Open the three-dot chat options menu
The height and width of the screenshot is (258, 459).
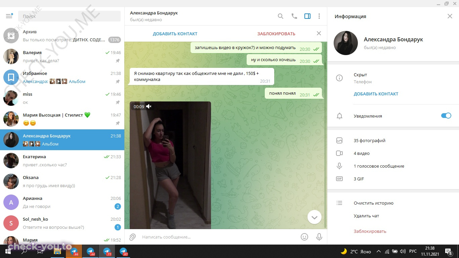click(x=319, y=16)
